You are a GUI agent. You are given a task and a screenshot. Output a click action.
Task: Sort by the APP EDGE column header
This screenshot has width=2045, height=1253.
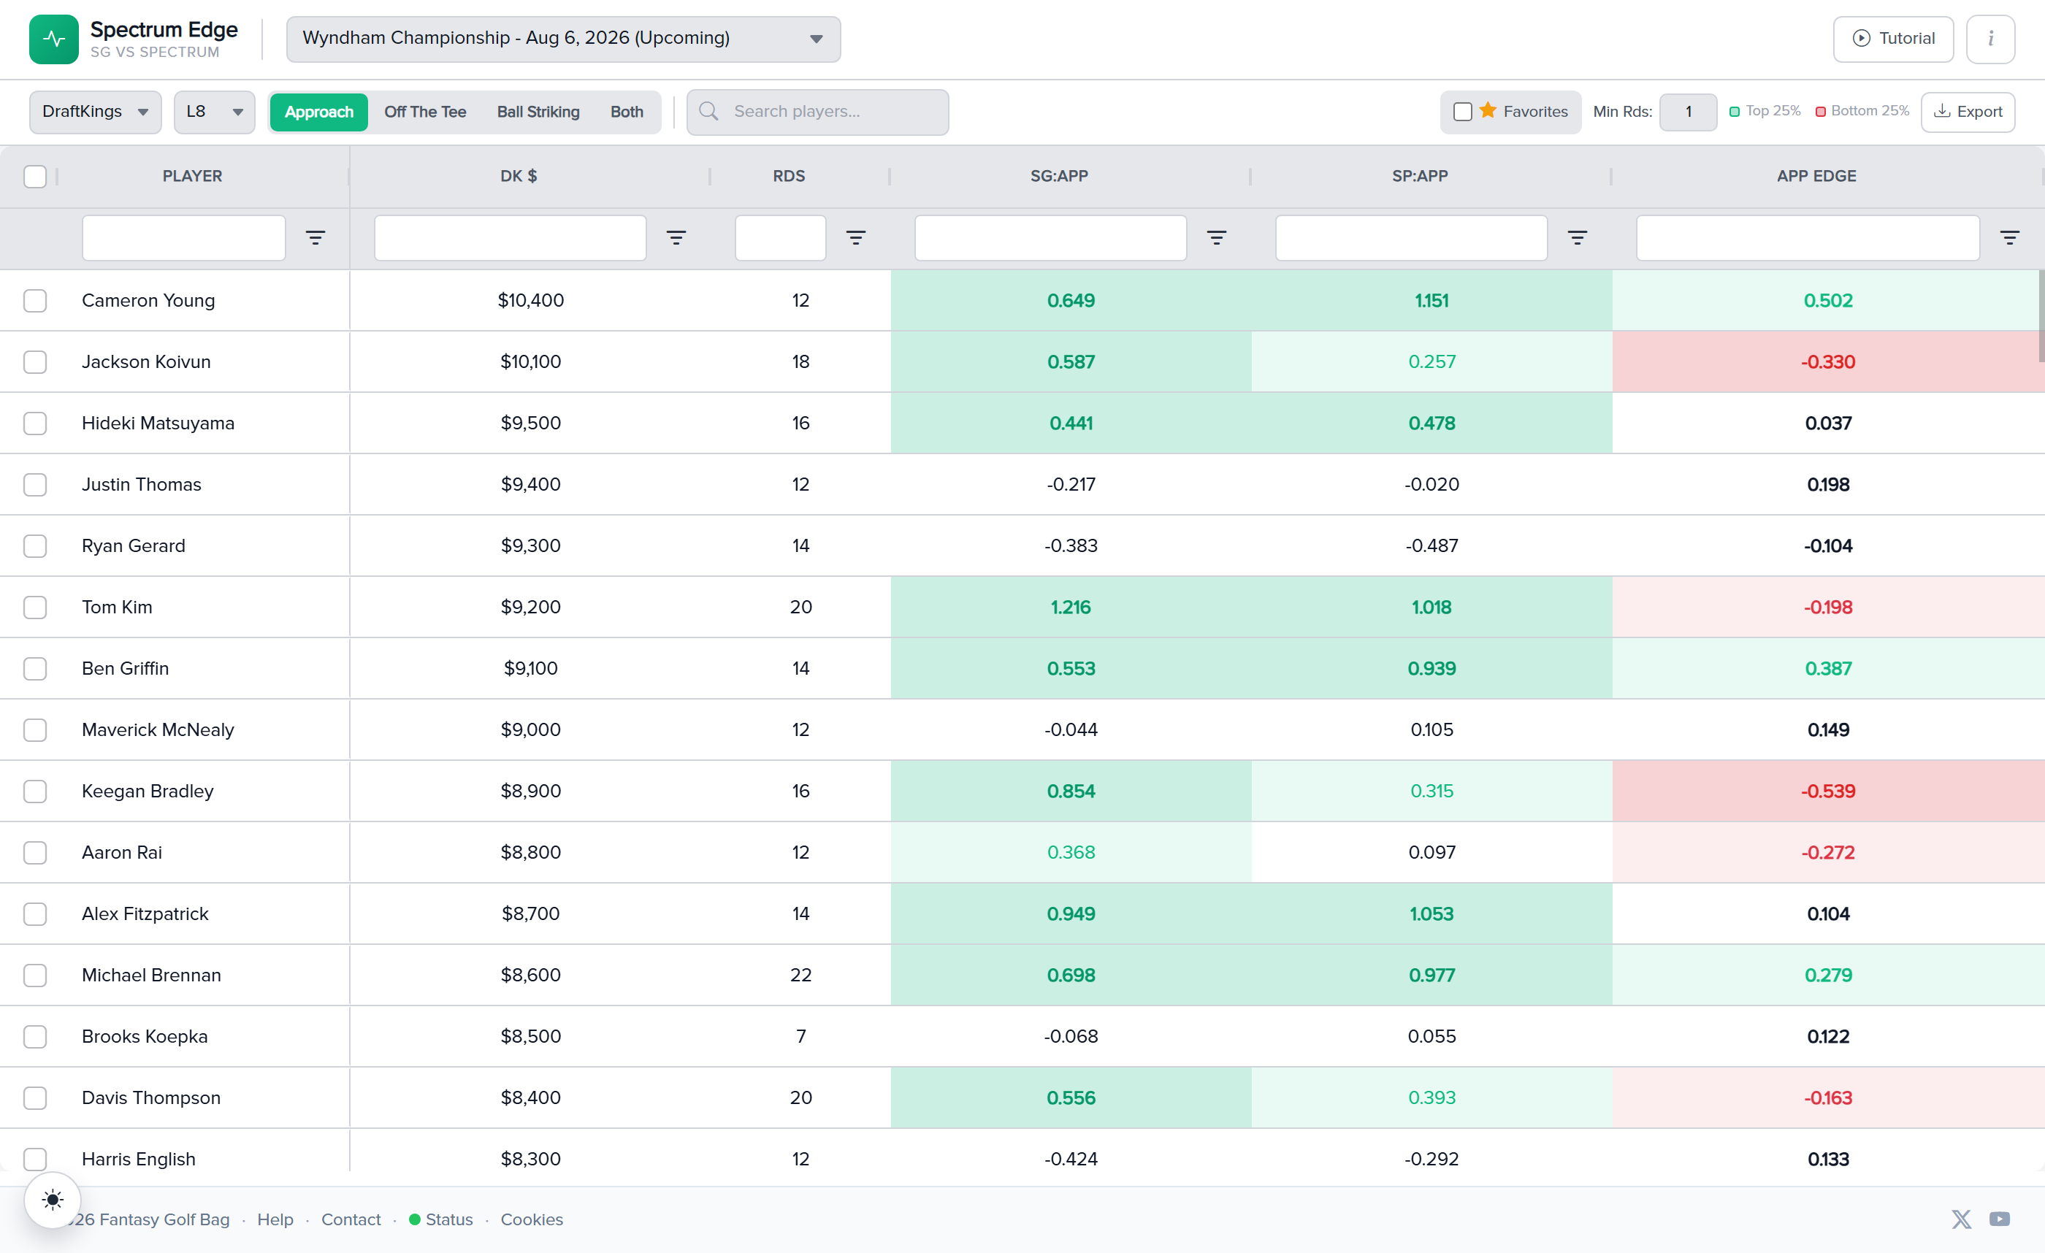[x=1816, y=176]
